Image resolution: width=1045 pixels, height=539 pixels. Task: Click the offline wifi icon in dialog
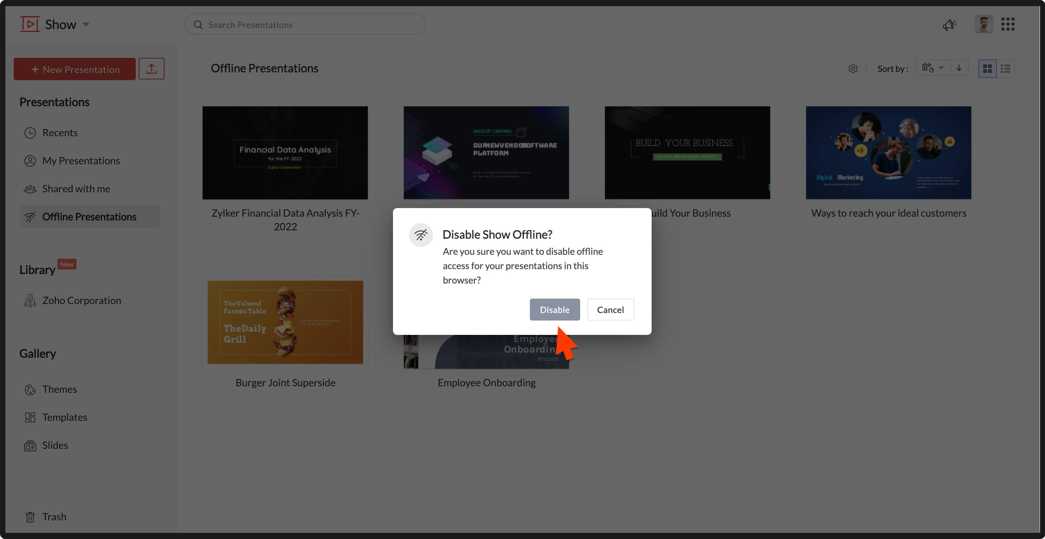[x=421, y=235]
